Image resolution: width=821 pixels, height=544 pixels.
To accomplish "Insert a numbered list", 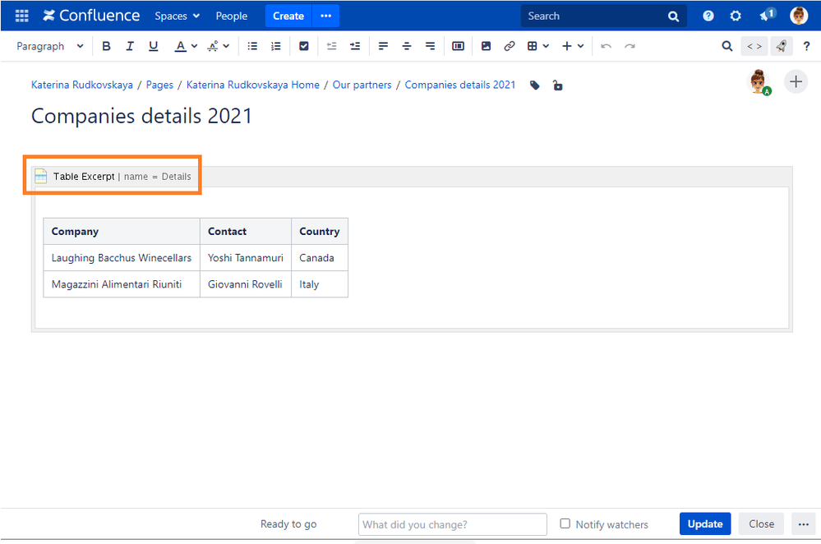I will tap(276, 46).
